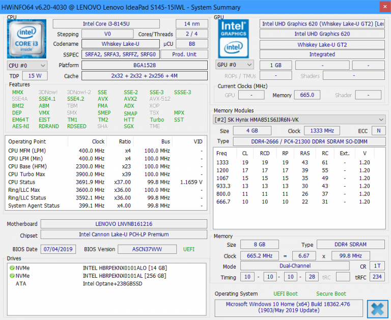Click the Intel Core i3 CPU logo
Viewport: 391px width, 320px height.
pyautogui.click(x=27, y=39)
